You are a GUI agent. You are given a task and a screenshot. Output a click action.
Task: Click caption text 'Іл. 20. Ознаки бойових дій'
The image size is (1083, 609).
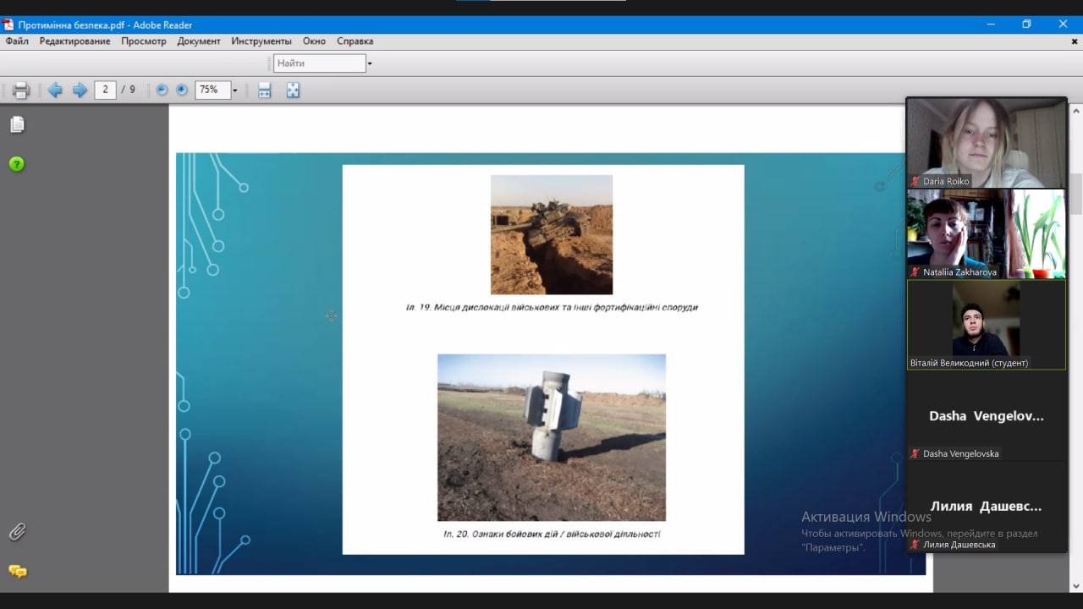[x=499, y=535]
